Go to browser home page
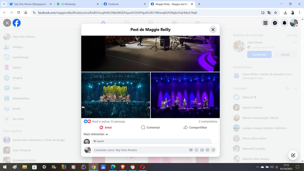This screenshot has height=171, width=304. click(x=26, y=12)
